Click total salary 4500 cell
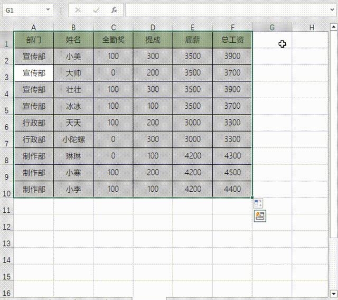The width and height of the screenshot is (338, 300). pos(232,173)
